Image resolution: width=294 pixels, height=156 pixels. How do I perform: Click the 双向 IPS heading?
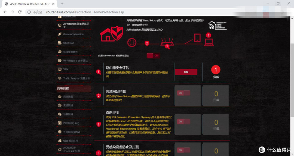coord(112,113)
